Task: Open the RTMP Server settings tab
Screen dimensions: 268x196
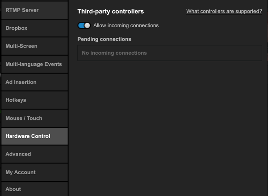Action: coord(34,10)
